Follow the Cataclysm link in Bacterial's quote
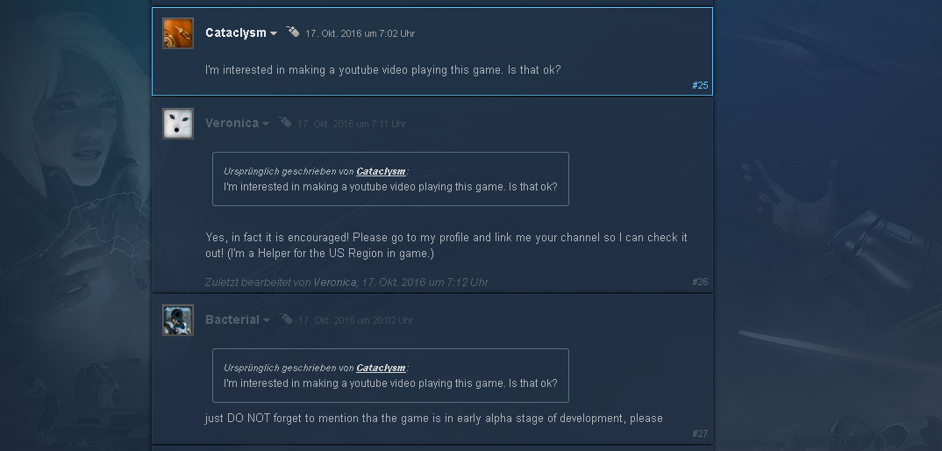The height and width of the screenshot is (451, 942). click(x=381, y=368)
